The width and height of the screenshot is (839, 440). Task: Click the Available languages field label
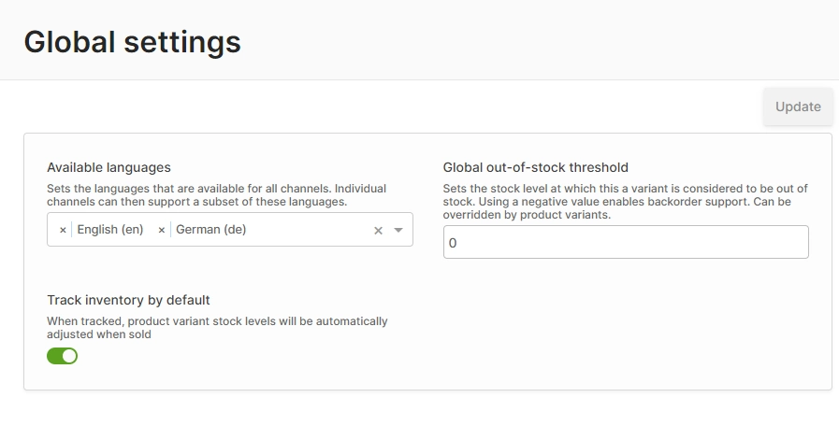(x=108, y=167)
